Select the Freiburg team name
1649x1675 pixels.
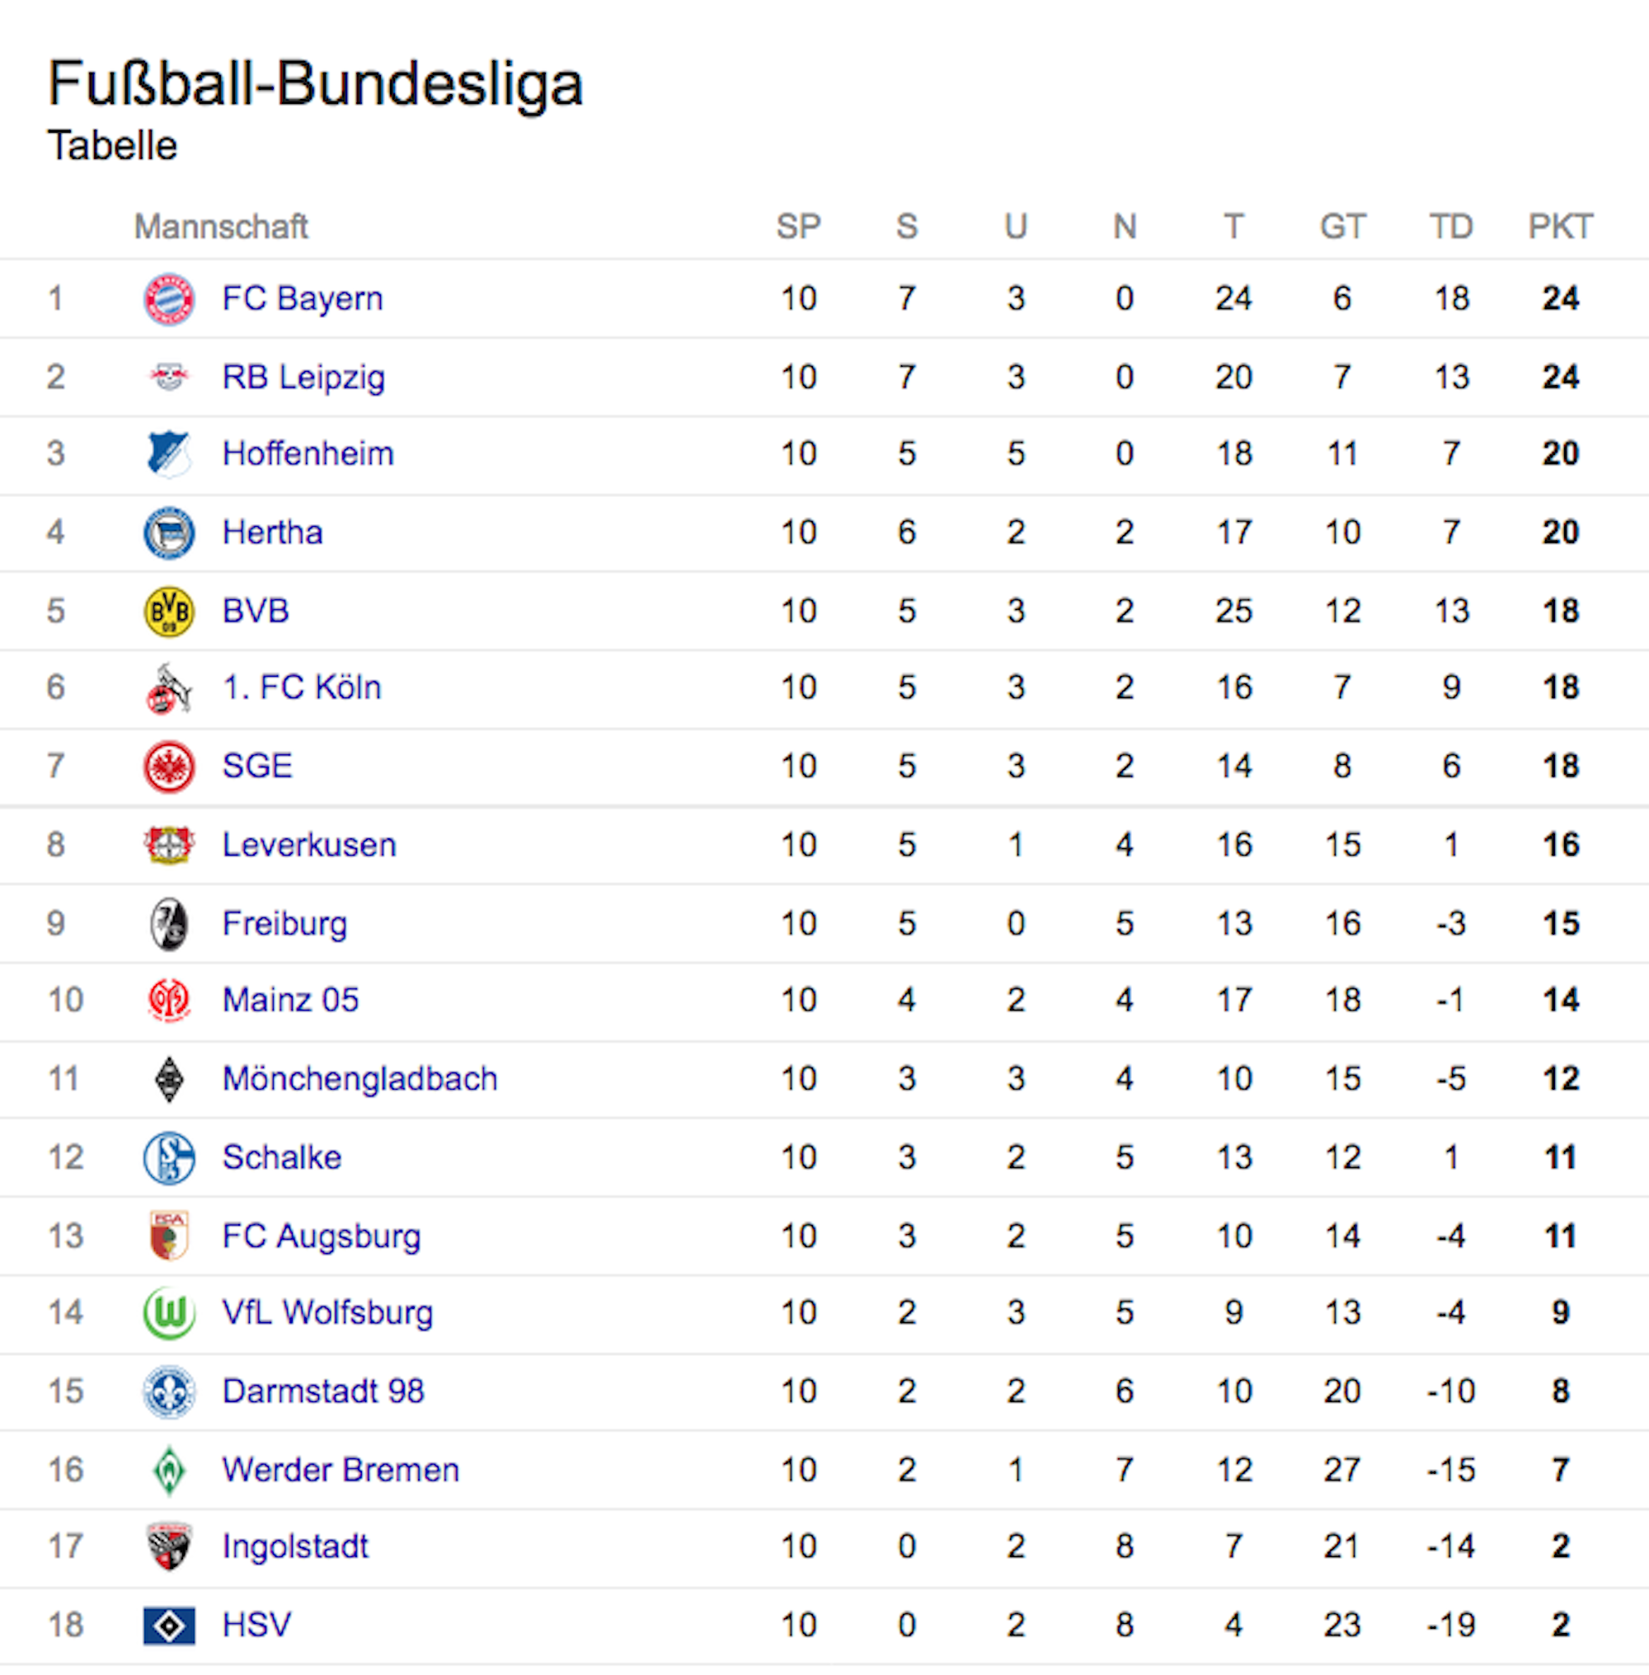click(x=284, y=923)
